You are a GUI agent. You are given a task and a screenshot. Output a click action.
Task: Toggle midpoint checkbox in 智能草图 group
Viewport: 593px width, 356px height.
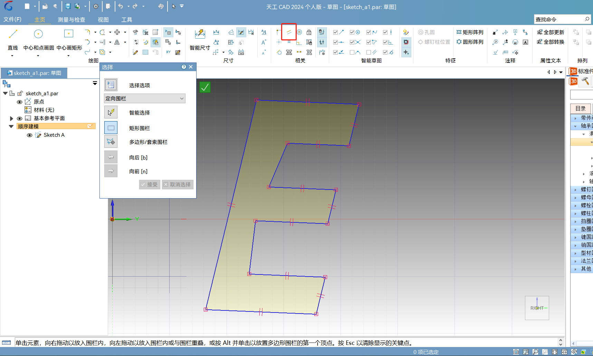point(335,42)
